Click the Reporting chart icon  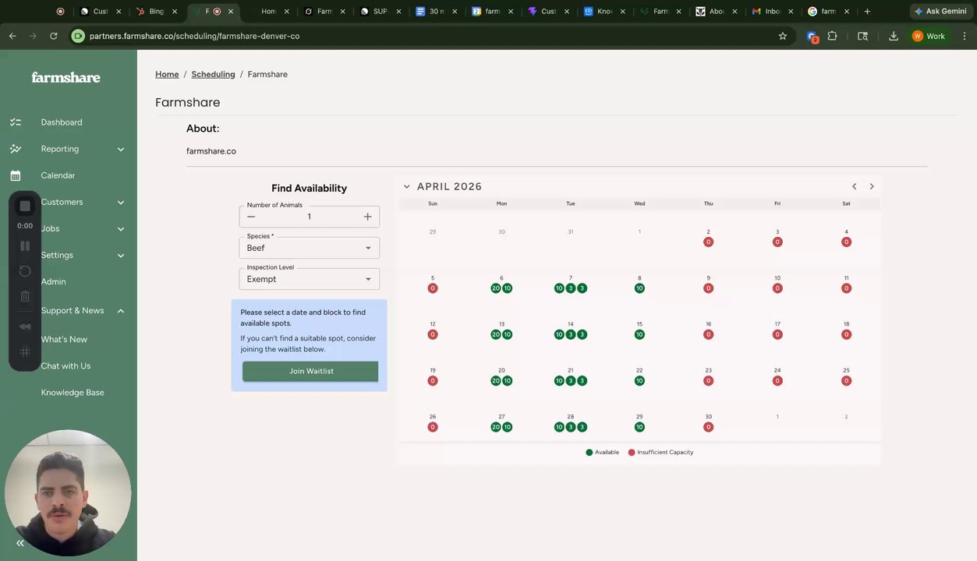point(15,149)
